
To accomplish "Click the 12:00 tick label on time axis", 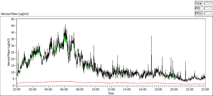I will coord(111,90).
